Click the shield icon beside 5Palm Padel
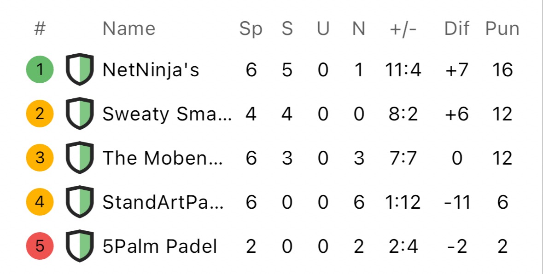This screenshot has width=543, height=274. 80,245
